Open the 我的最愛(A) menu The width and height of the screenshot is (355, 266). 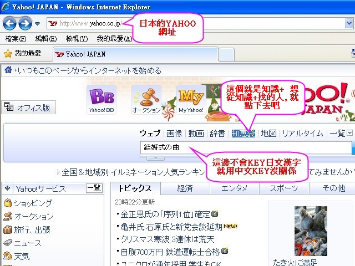click(x=114, y=39)
